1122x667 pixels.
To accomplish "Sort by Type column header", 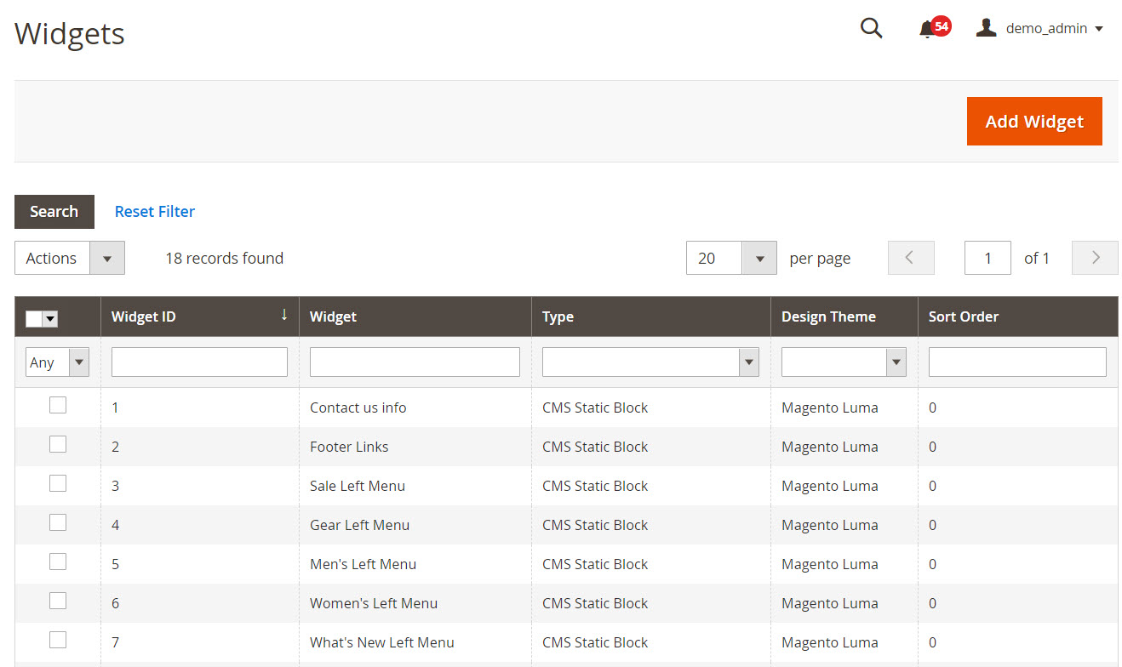I will pos(651,316).
